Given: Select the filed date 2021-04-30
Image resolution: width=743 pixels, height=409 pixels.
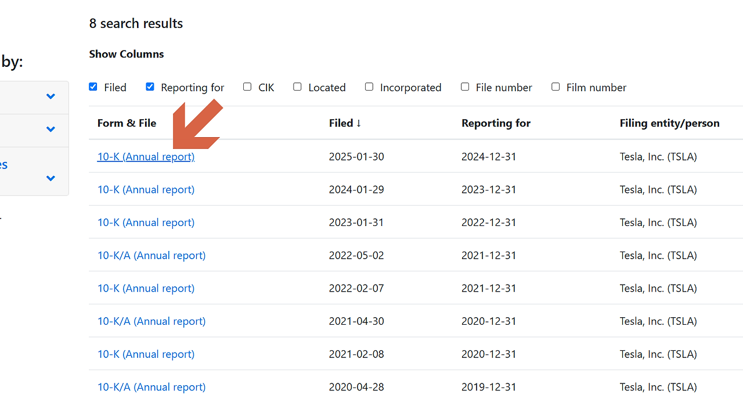Looking at the screenshot, I should (356, 321).
